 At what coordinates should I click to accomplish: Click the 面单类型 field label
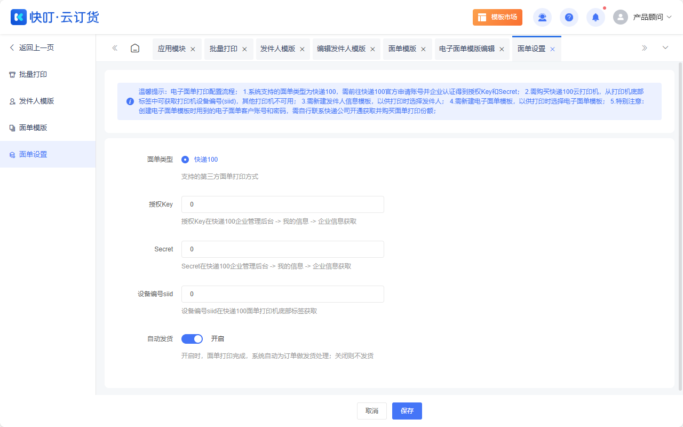click(x=160, y=160)
